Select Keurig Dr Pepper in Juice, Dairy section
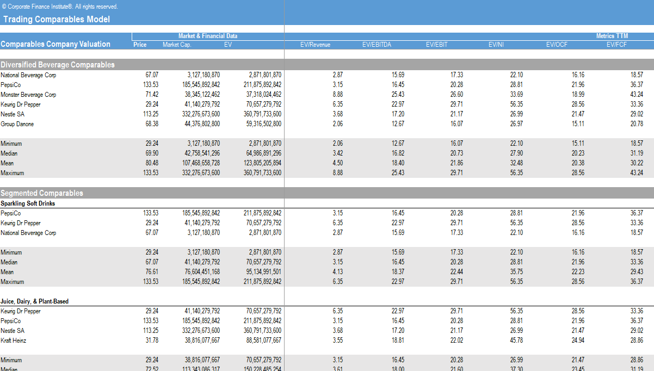The image size is (654, 371). [21, 311]
